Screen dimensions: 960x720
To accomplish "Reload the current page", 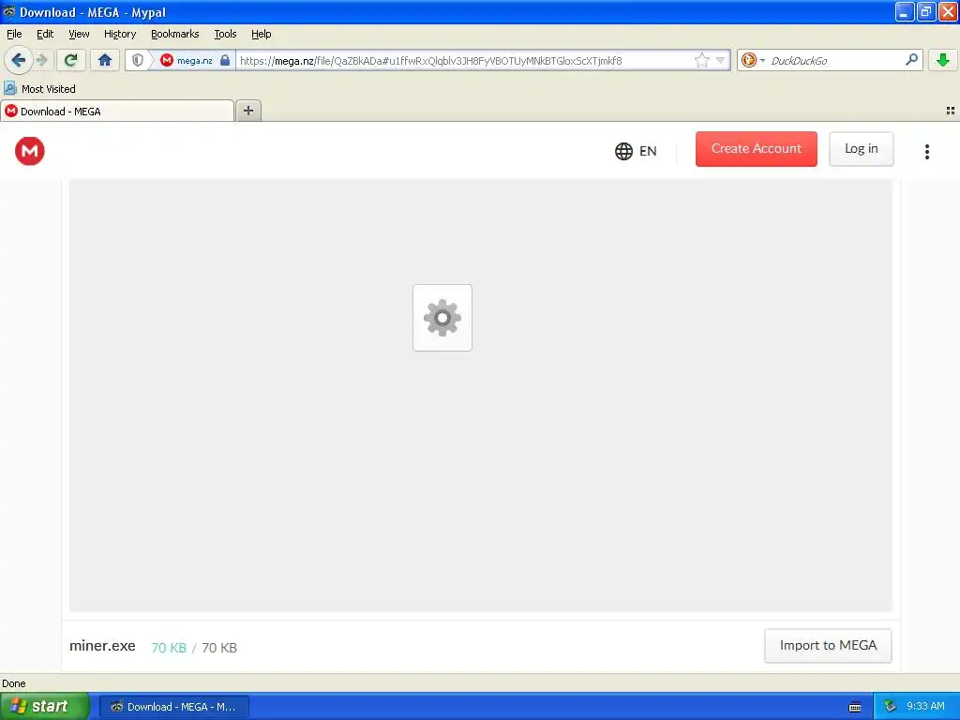I will (70, 60).
